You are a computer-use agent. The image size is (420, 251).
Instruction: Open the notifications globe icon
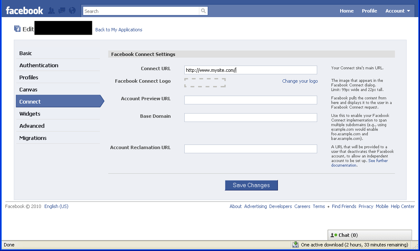click(x=72, y=11)
